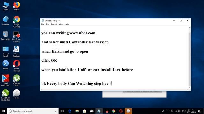Click the microphone in the search box
The image size is (204, 114).
55,111
